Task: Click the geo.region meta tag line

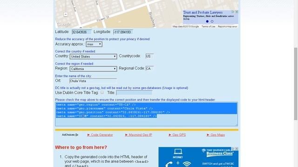Action: 96,105
